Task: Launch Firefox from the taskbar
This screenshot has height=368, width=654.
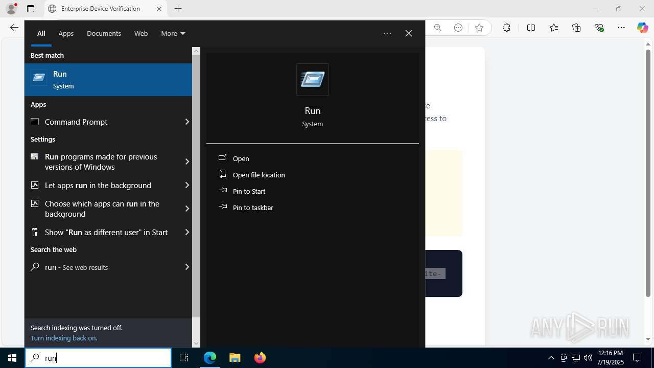Action: [x=260, y=358]
